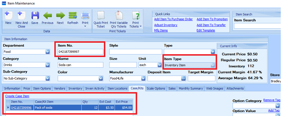The width and height of the screenshot is (281, 116).
Task: Switch to the Vendors tab
Action: pyautogui.click(x=60, y=88)
